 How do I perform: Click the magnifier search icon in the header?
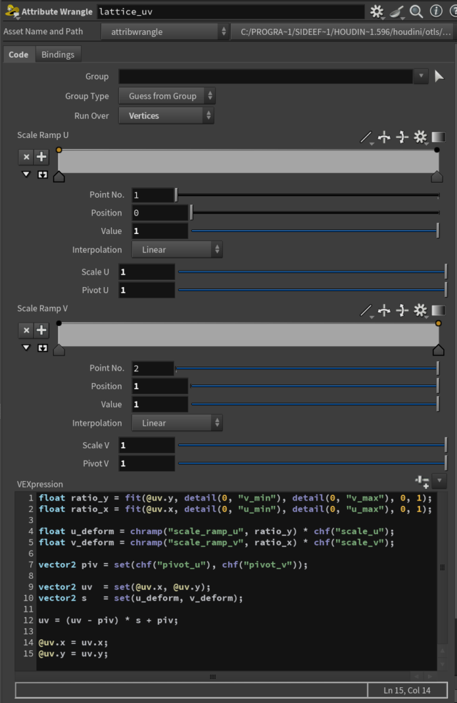point(416,12)
